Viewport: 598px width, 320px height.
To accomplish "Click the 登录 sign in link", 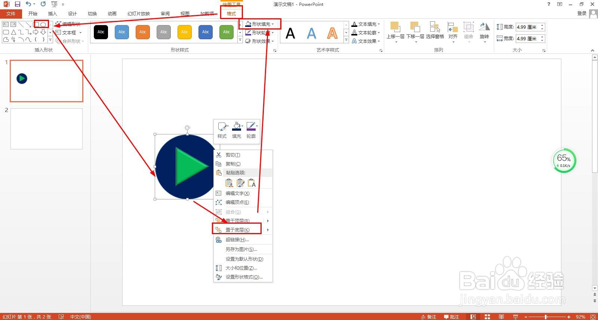I will (582, 13).
